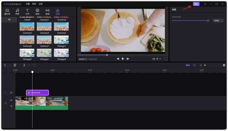Toggle visibility of the video track
This screenshot has width=228, height=131.
click(x=11, y=100)
